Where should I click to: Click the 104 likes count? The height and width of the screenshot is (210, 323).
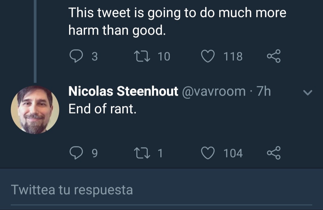(233, 153)
